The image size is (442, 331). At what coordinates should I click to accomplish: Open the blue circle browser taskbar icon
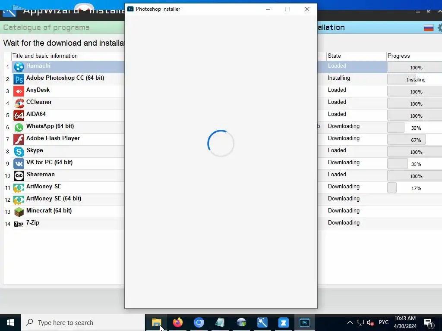click(199, 322)
